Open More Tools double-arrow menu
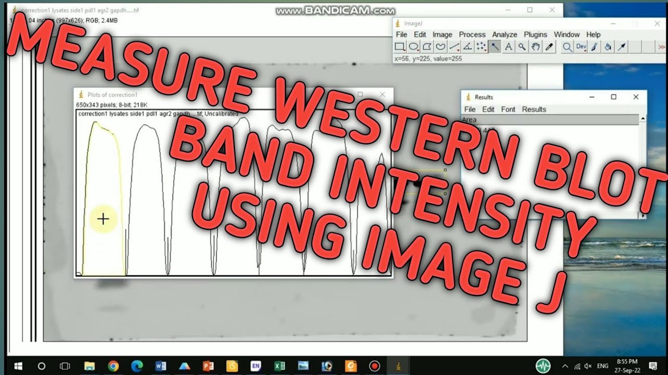668x375 pixels. (x=662, y=47)
